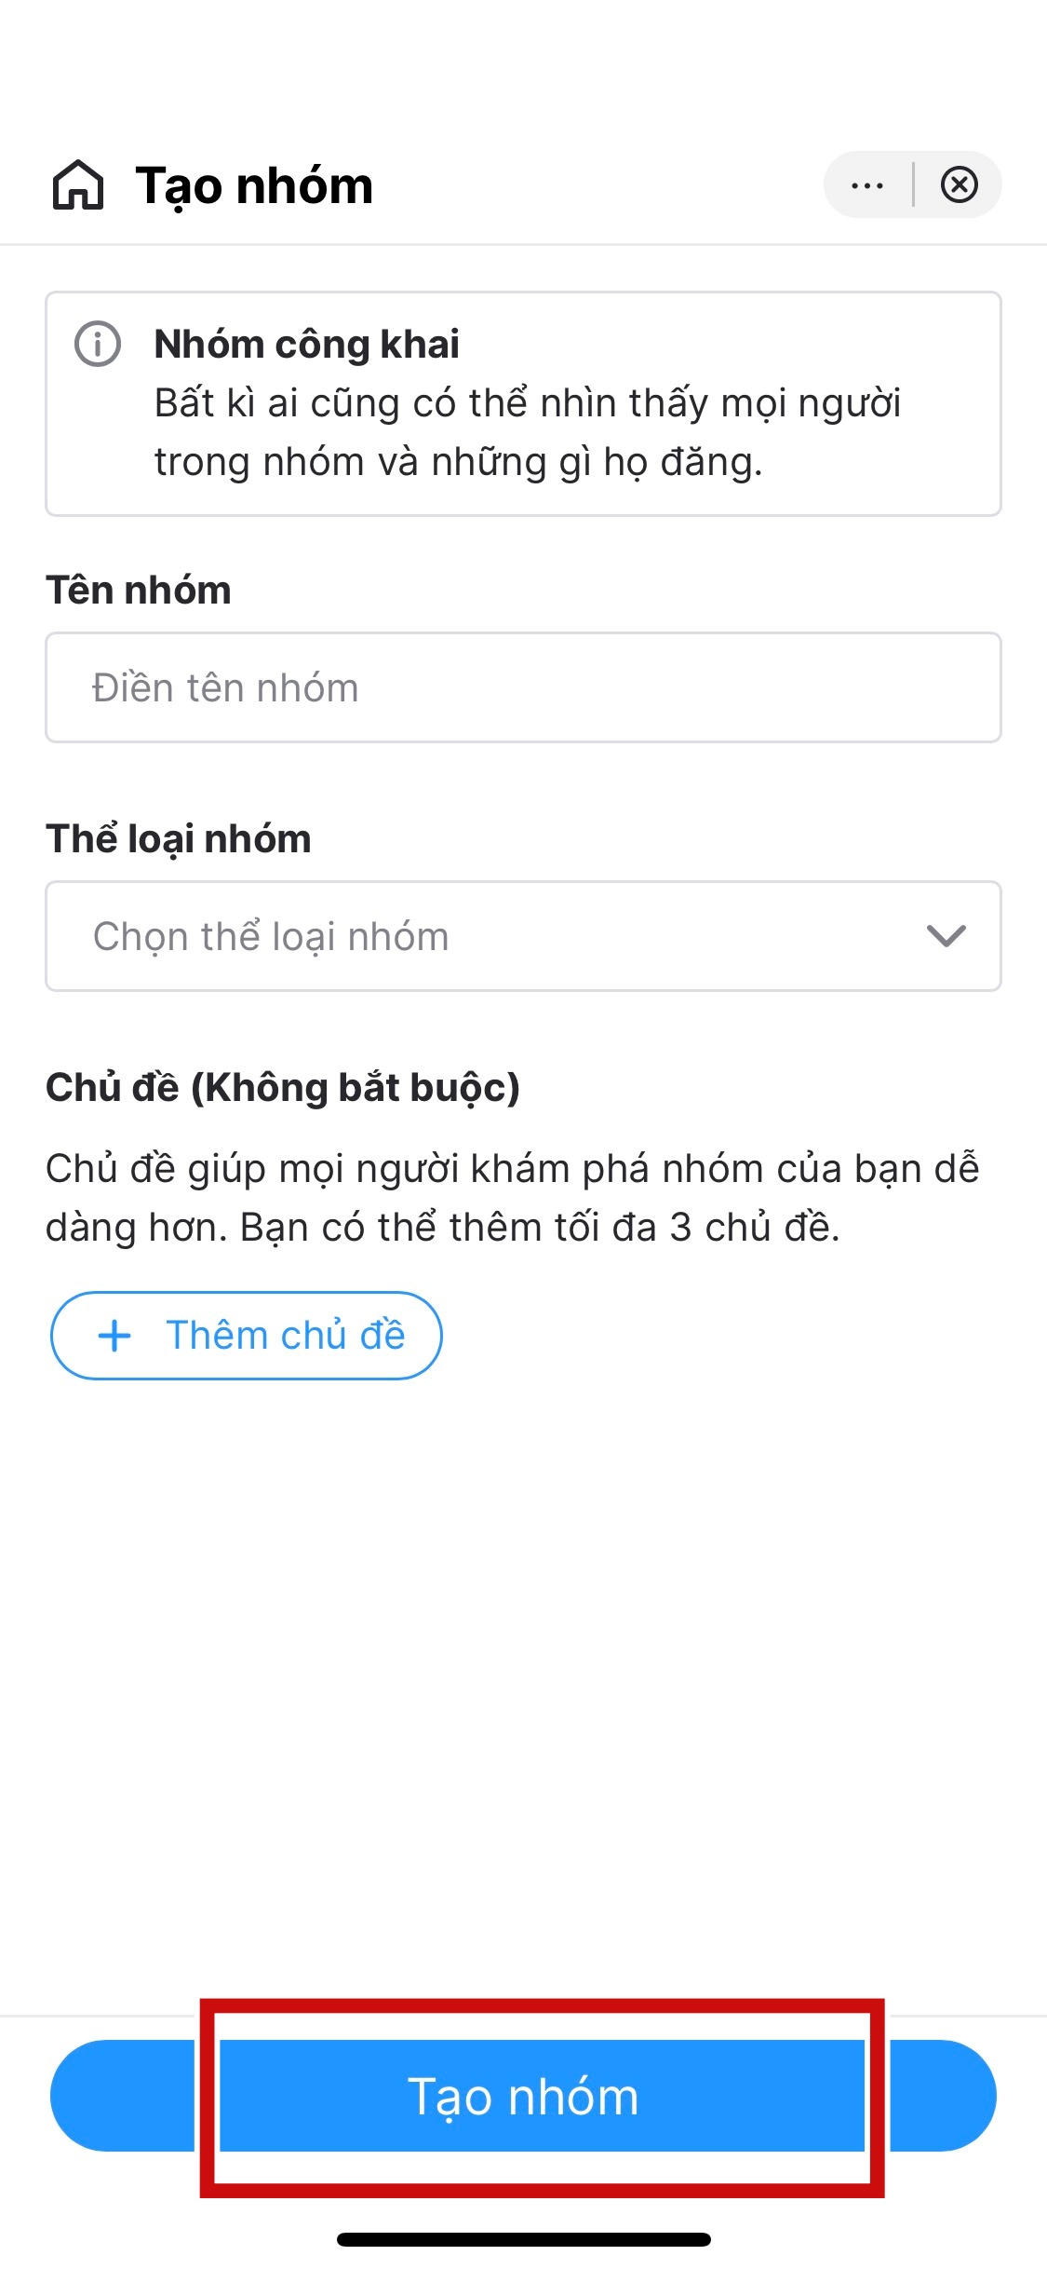Tap the Nhóm công khai info box
1047x2269 pixels.
point(523,403)
